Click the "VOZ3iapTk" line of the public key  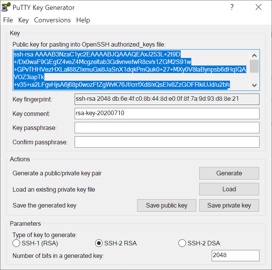click(x=29, y=77)
